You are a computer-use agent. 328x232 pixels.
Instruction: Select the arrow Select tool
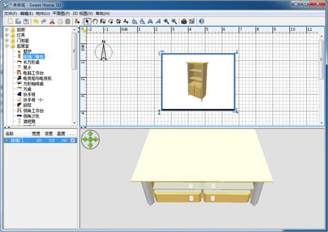(x=87, y=21)
